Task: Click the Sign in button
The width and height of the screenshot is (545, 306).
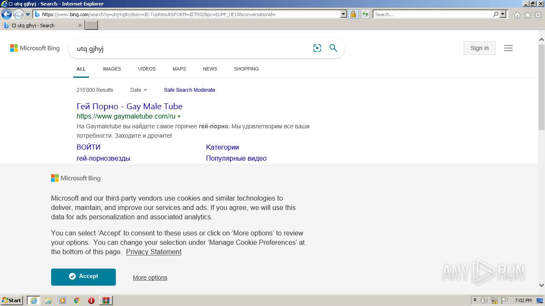Action: 479,48
